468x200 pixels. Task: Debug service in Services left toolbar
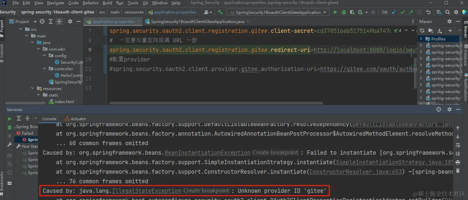[x=10, y=127]
